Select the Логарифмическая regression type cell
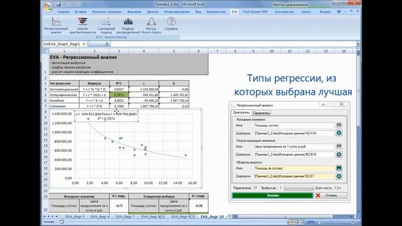This screenshot has height=226, width=402. [x=64, y=95]
